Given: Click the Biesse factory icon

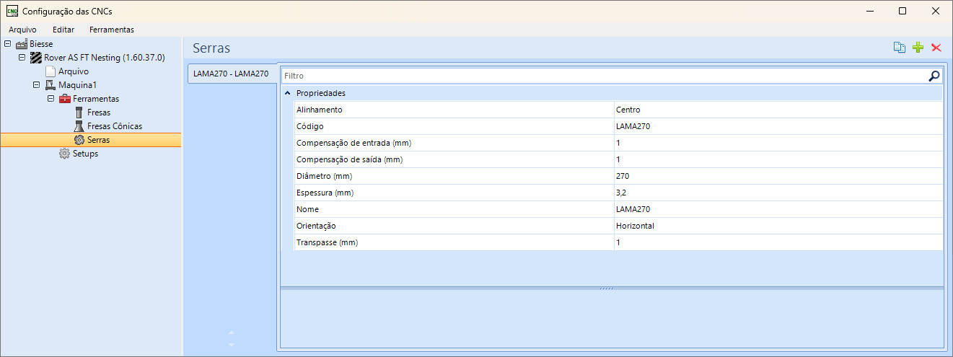Looking at the screenshot, I should point(22,44).
